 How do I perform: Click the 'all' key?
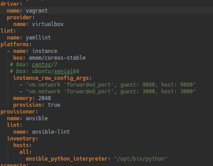24,152
